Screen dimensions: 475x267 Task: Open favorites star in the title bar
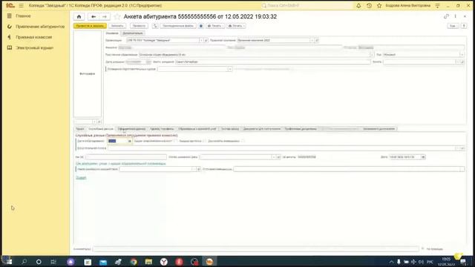[x=379, y=5]
